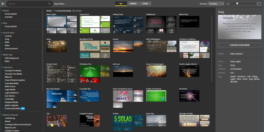
Task: Open Cropped Canyon Special Event thumbnail
Action: point(90,120)
